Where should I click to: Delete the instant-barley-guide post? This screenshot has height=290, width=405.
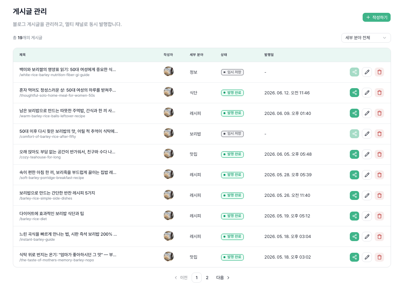coord(379,236)
